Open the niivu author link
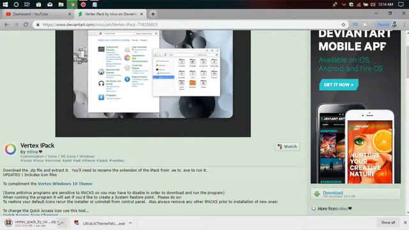 coord(33,152)
